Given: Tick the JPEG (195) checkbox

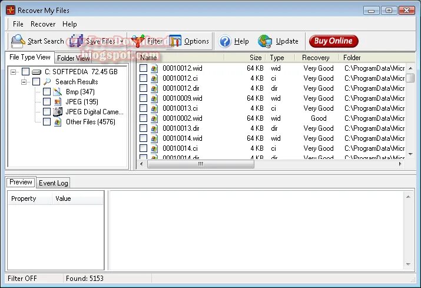Looking at the screenshot, I should (x=47, y=101).
